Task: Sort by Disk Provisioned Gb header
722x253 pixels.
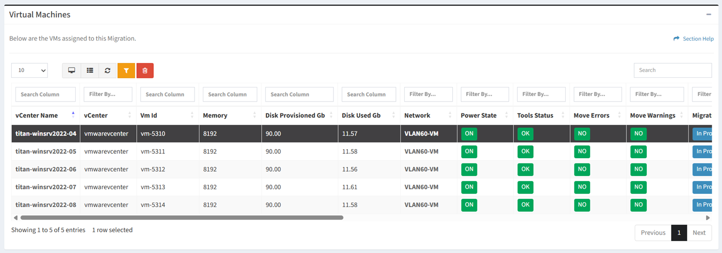Action: (299, 115)
